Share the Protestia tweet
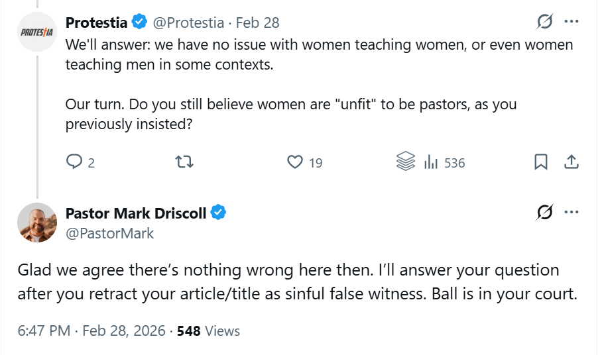Viewport: 600px width, 355px height. click(571, 162)
